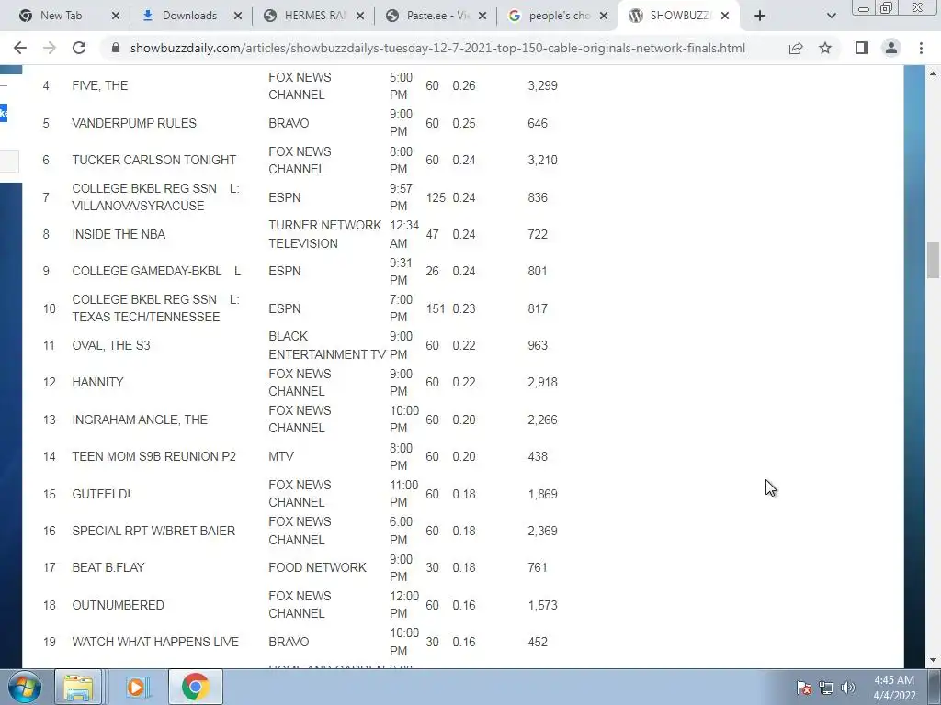Switch to the New Tab tab
This screenshot has width=941, height=705.
tap(61, 16)
